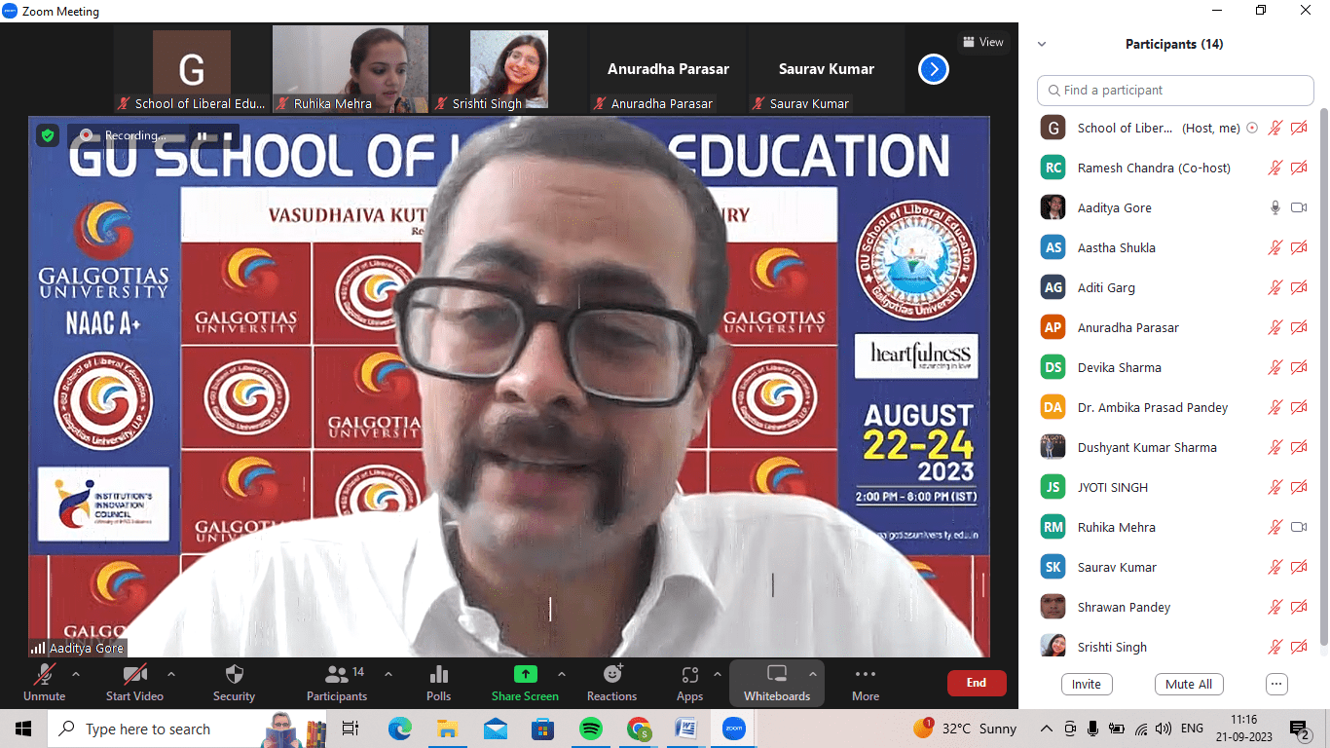Open the Participants panel button
The image size is (1330, 748).
[x=337, y=675]
